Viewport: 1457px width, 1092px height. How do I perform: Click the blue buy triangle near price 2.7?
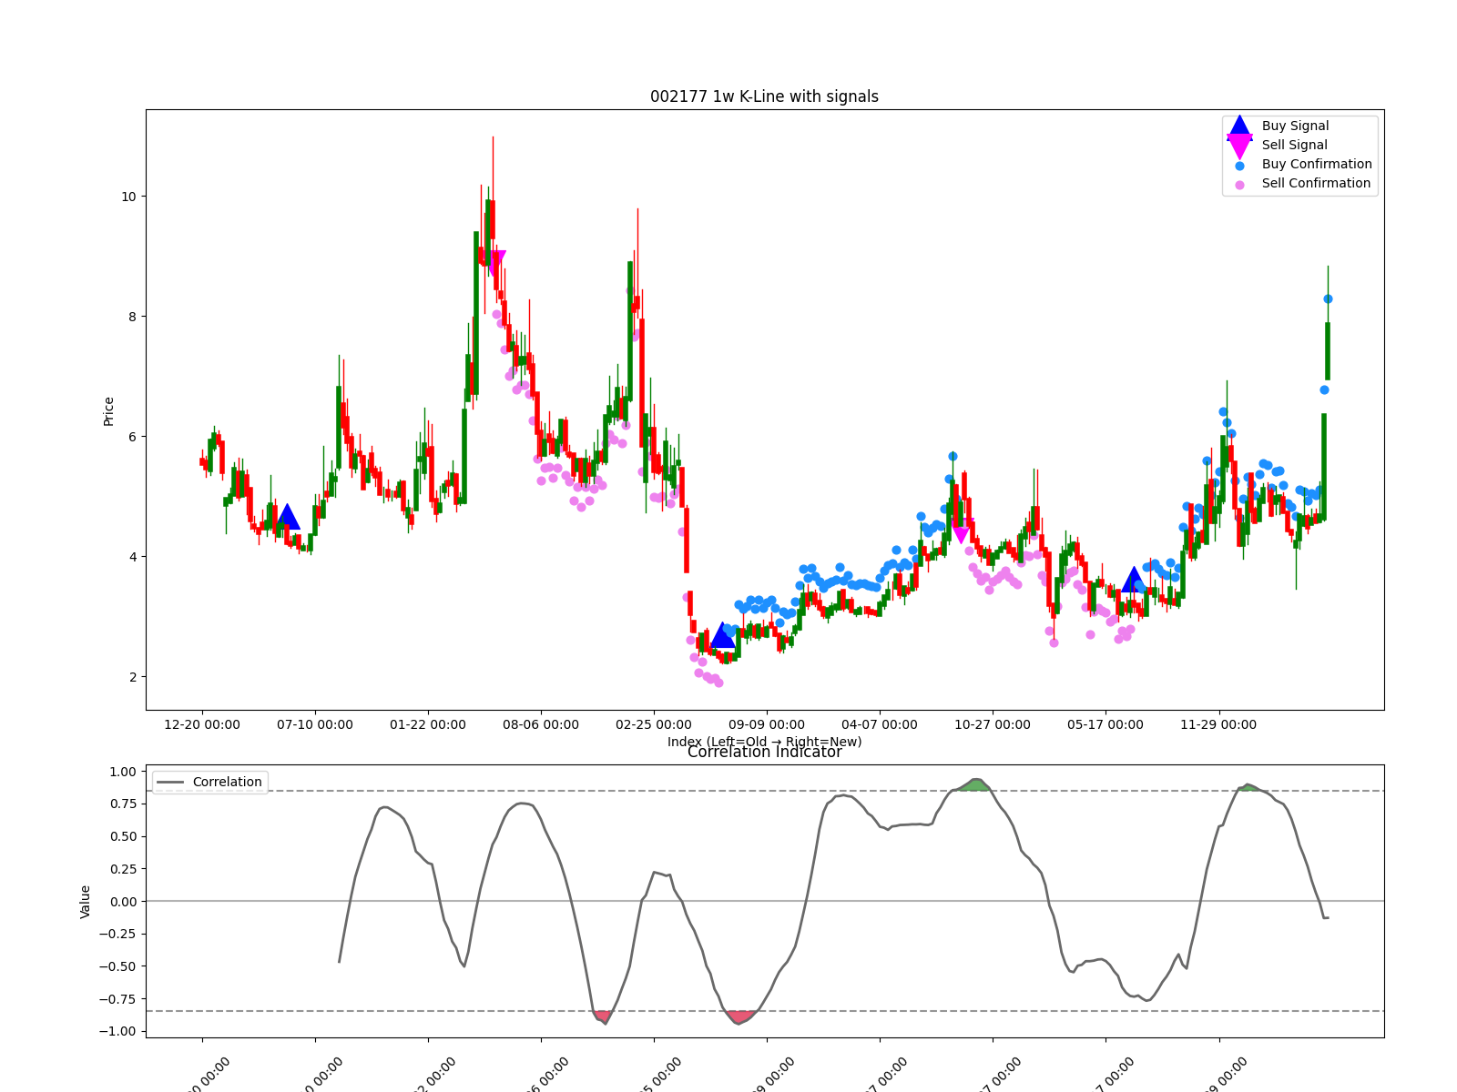(722, 635)
